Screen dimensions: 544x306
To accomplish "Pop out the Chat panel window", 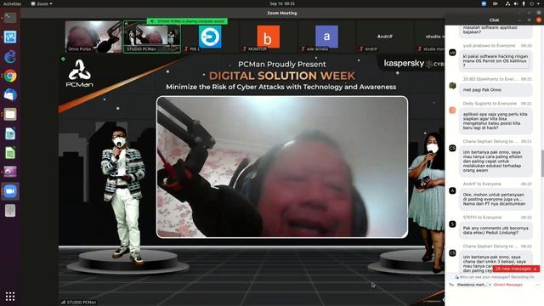I will tap(529, 20).
